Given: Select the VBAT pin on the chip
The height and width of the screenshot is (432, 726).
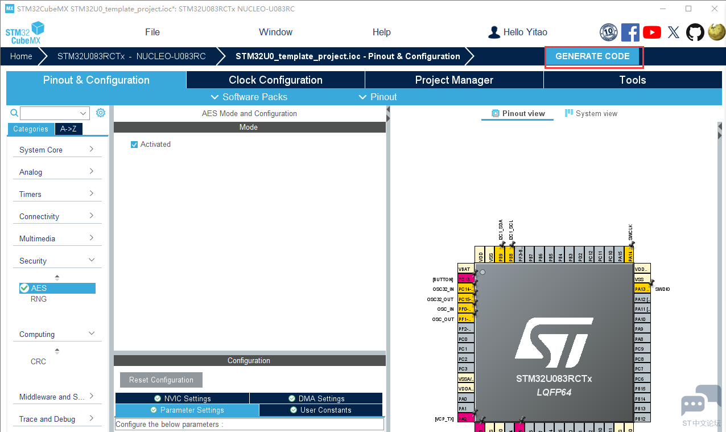Looking at the screenshot, I should coord(465,269).
